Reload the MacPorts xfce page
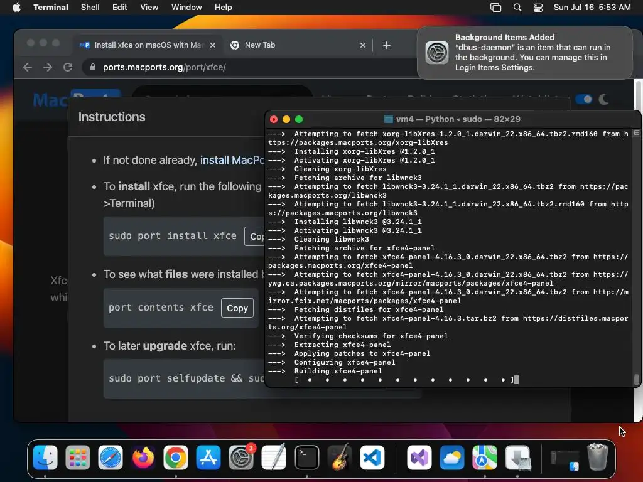Screen dimensions: 643x482 click(x=68, y=67)
